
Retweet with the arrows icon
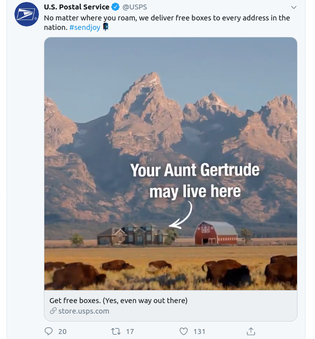coord(115,331)
